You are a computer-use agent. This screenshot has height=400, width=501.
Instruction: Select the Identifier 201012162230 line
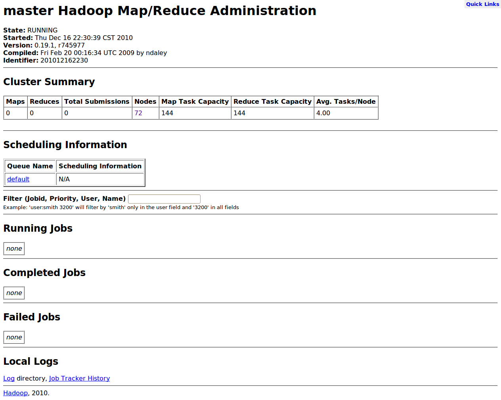(x=46, y=60)
